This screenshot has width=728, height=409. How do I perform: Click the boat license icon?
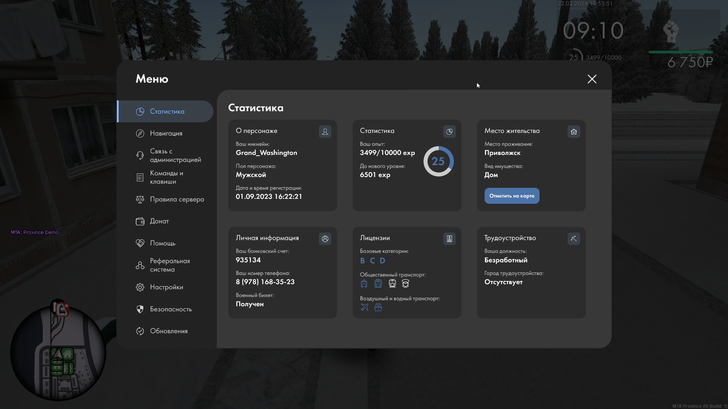tap(378, 307)
